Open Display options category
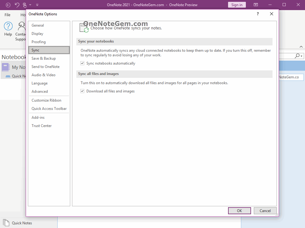The image size is (305, 228). pos(49,34)
